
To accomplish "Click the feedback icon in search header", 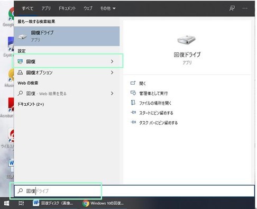I will [x=232, y=8].
